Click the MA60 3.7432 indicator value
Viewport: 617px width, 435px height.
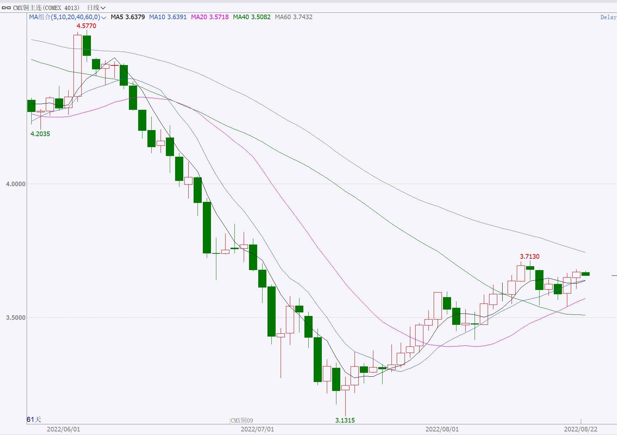[294, 17]
